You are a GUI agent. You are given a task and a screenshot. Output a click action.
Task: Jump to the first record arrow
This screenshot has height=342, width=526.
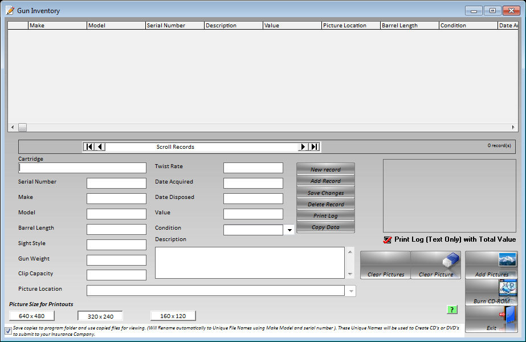click(x=89, y=147)
